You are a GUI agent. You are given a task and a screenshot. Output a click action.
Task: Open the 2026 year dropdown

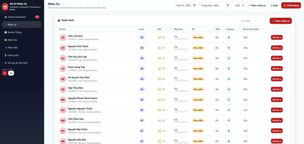pos(238,6)
